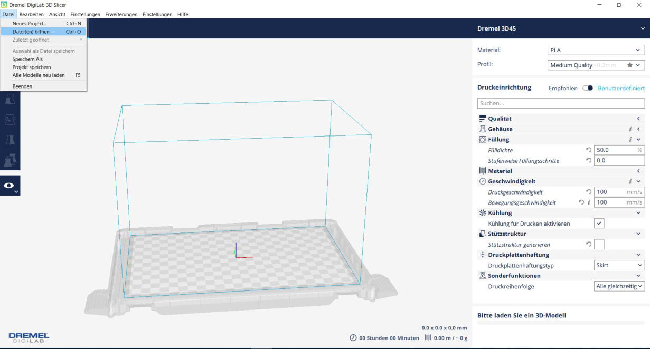
Task: Collapse the Druckplattenhaftung section chevron
Action: click(638, 255)
